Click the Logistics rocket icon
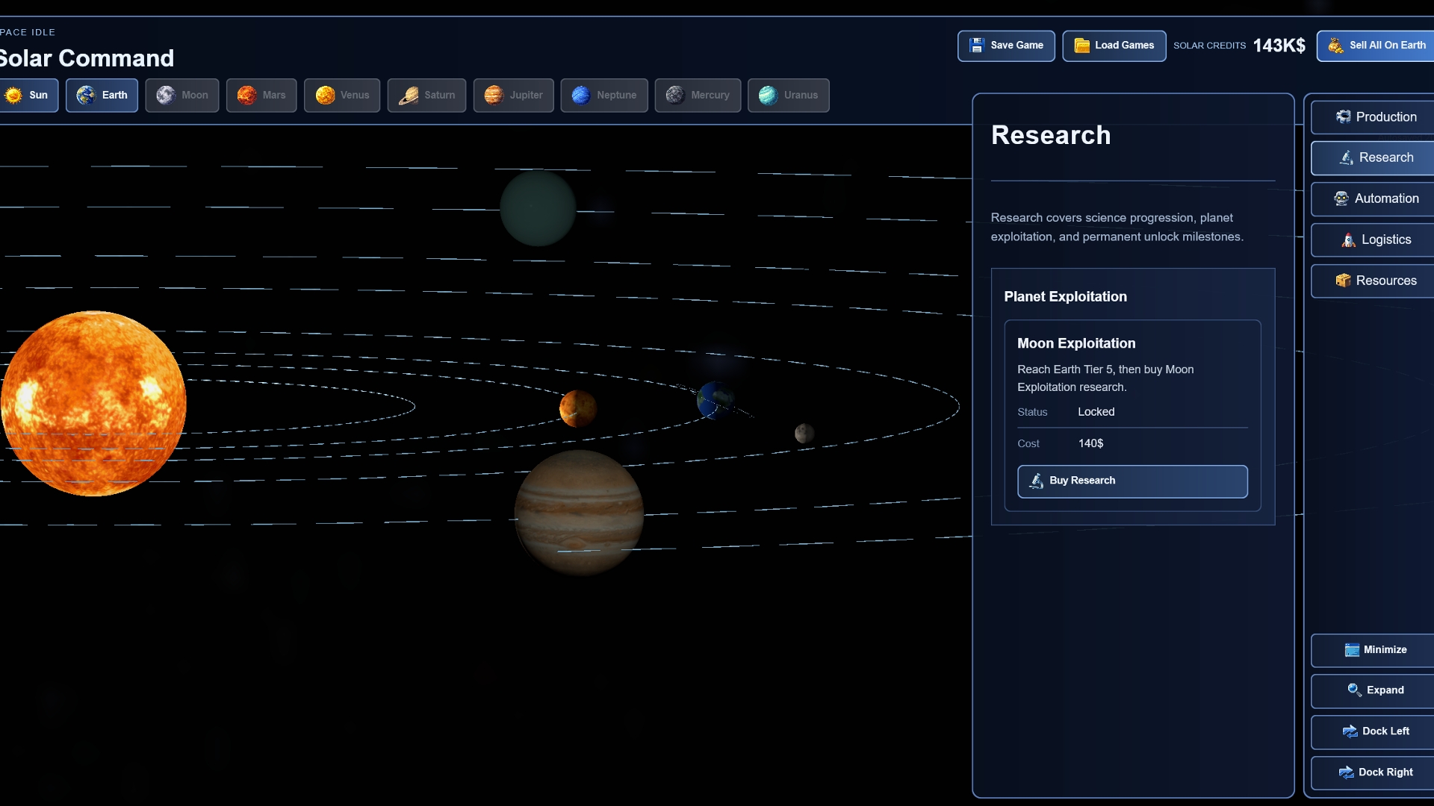This screenshot has width=1434, height=806. point(1348,240)
